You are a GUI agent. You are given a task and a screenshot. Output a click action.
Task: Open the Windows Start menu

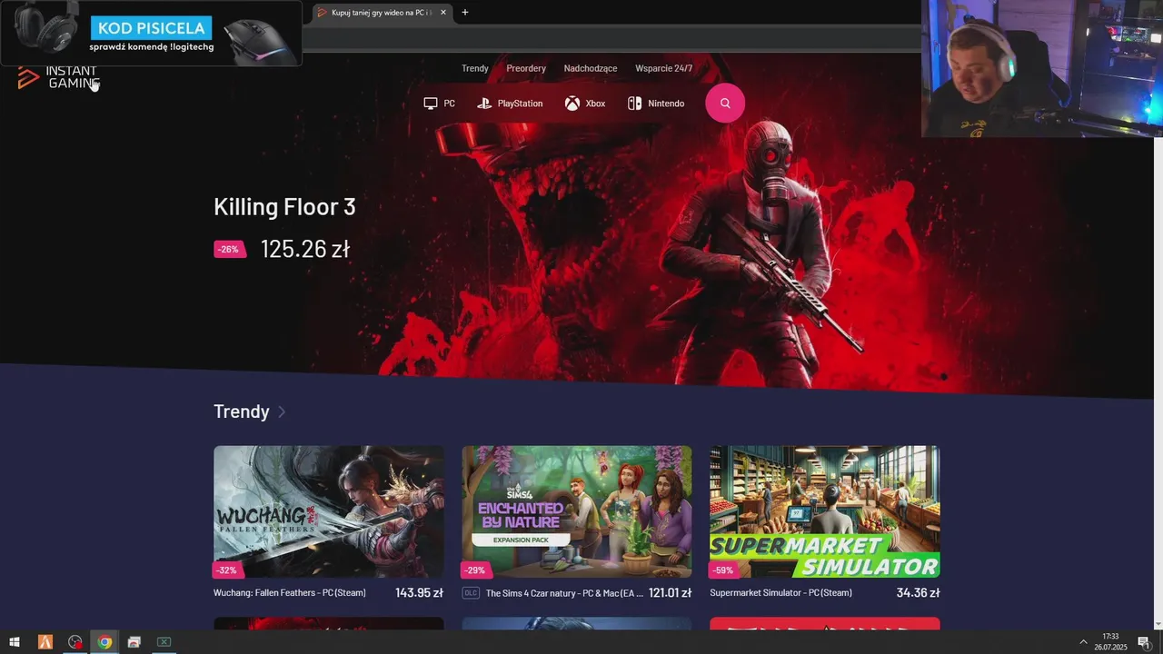15,642
